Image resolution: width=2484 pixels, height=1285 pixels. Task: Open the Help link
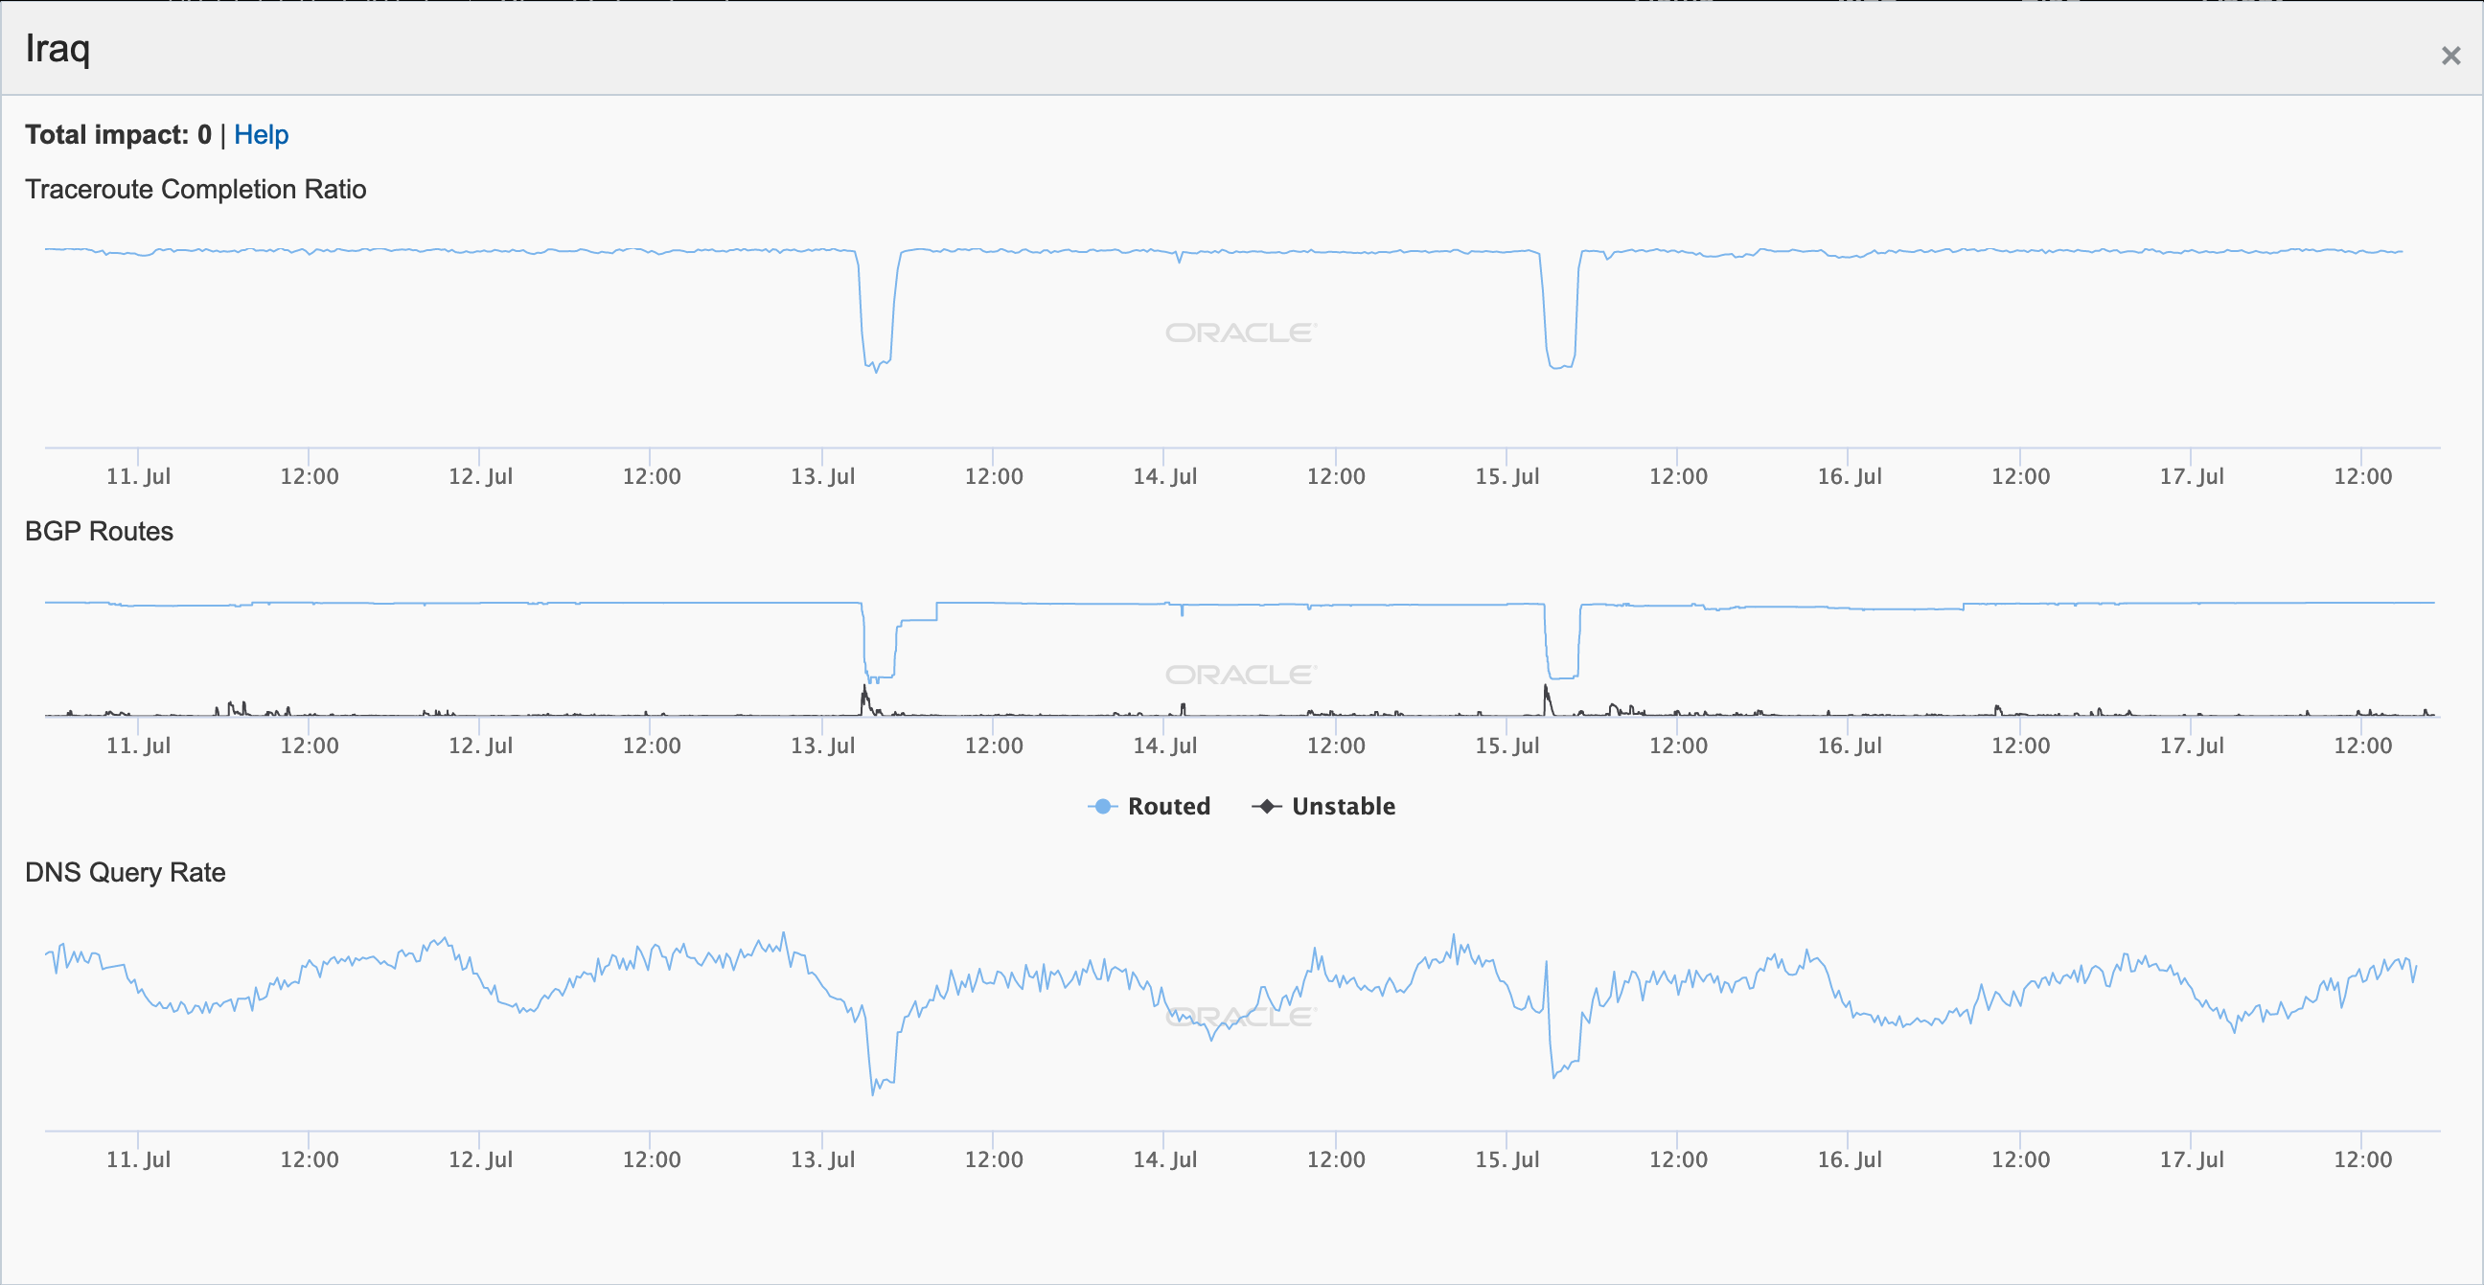[261, 135]
